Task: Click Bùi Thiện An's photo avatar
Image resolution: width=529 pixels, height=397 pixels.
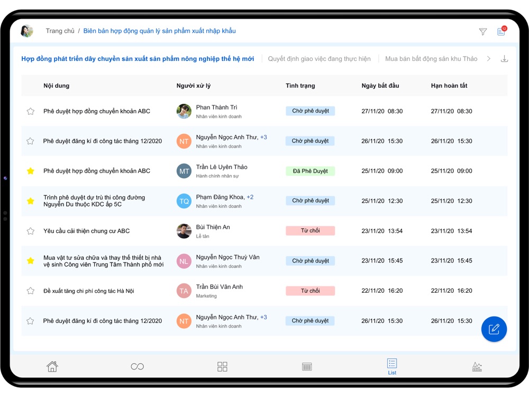Action: pos(184,231)
